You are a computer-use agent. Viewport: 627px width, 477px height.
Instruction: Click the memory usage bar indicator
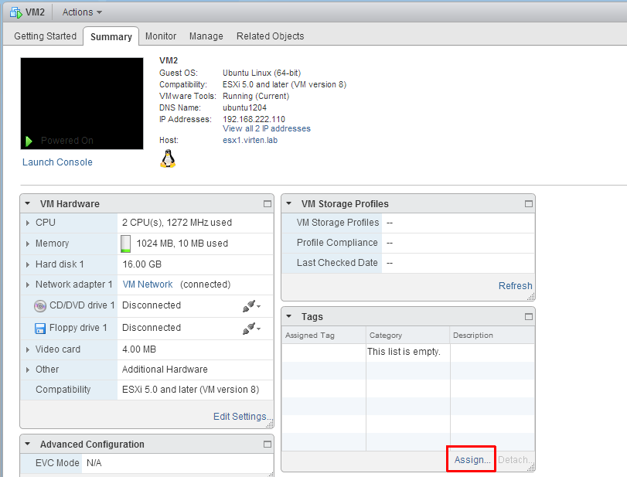(125, 244)
